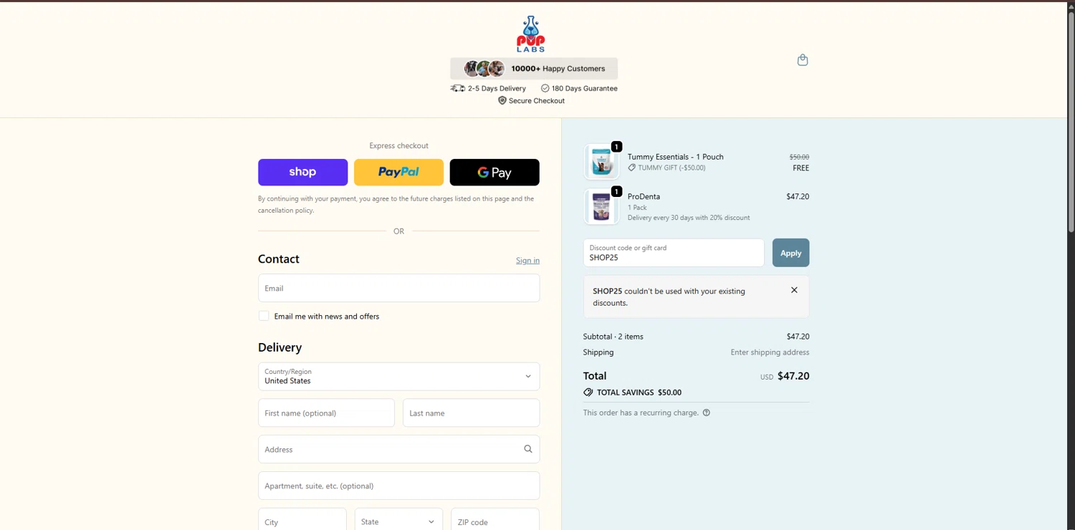Image resolution: width=1075 pixels, height=530 pixels.
Task: Focus the Apartment, suite, etc. field
Action: pyautogui.click(x=398, y=486)
